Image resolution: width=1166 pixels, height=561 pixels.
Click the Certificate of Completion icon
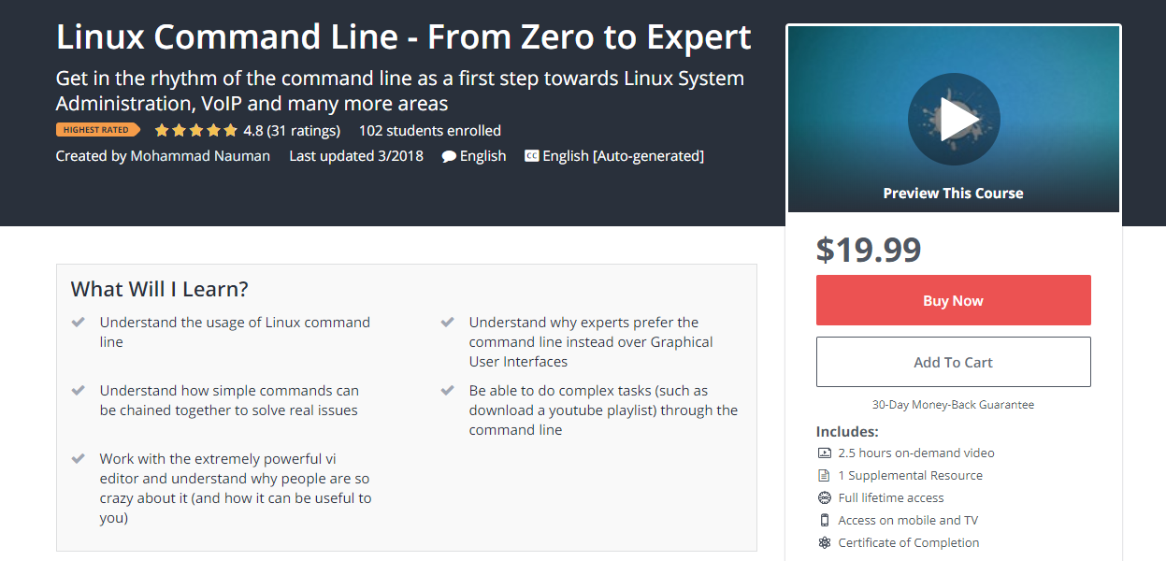pos(825,542)
